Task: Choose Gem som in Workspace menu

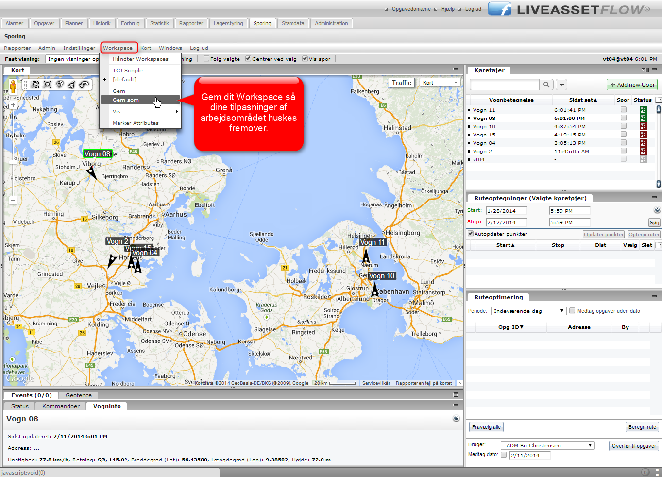Action: point(126,100)
